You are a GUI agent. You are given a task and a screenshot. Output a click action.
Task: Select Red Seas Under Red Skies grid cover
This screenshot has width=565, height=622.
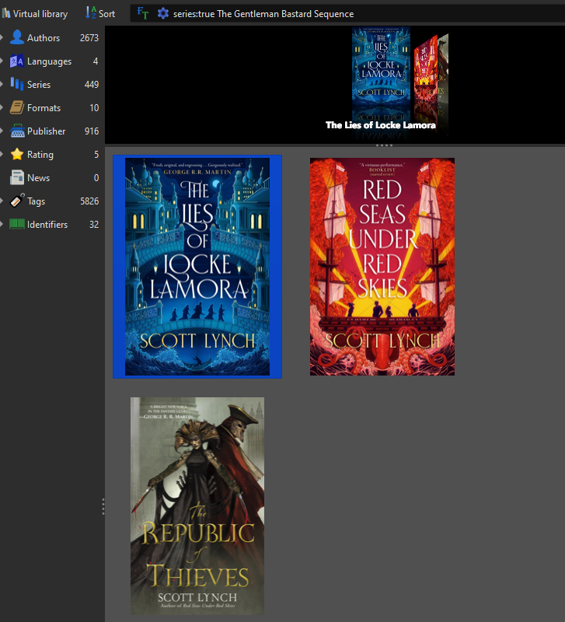click(x=382, y=267)
